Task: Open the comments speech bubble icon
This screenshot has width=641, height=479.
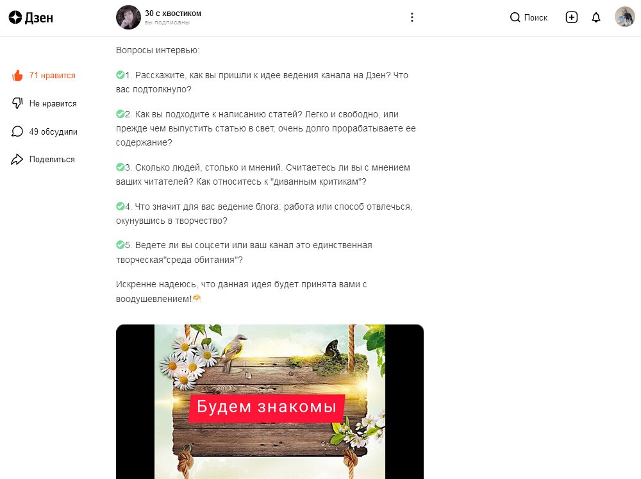Action: (17, 131)
